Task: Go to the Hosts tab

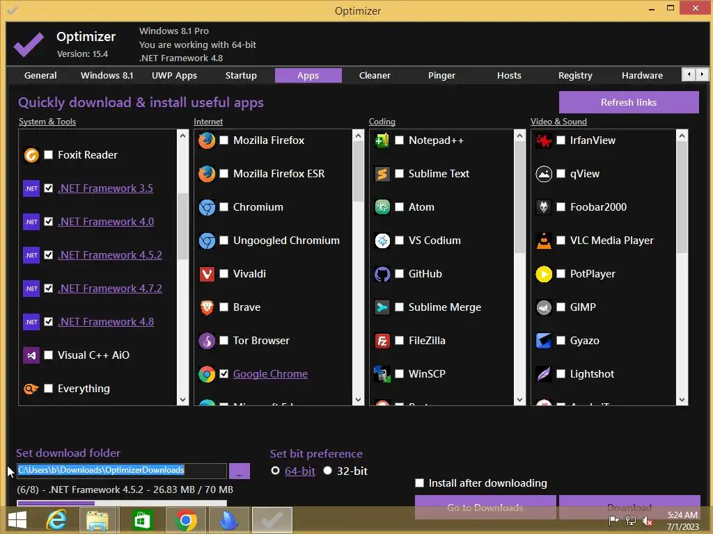Action: [509, 75]
